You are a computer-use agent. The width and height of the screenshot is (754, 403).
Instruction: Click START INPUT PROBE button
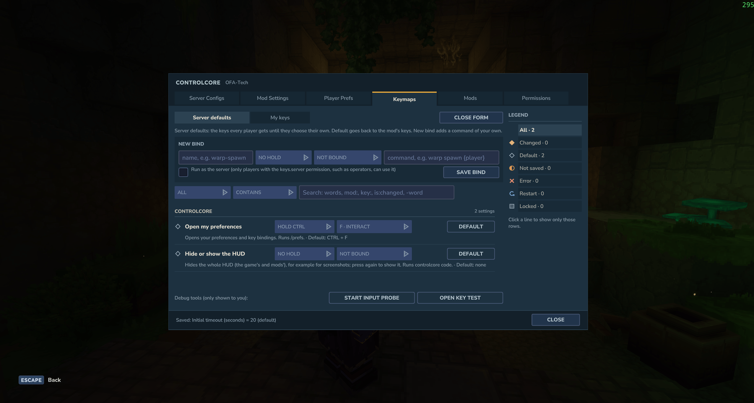[372, 298]
